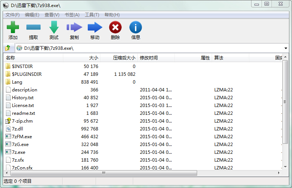Click the blue 信息 (Info) icon

136,27
